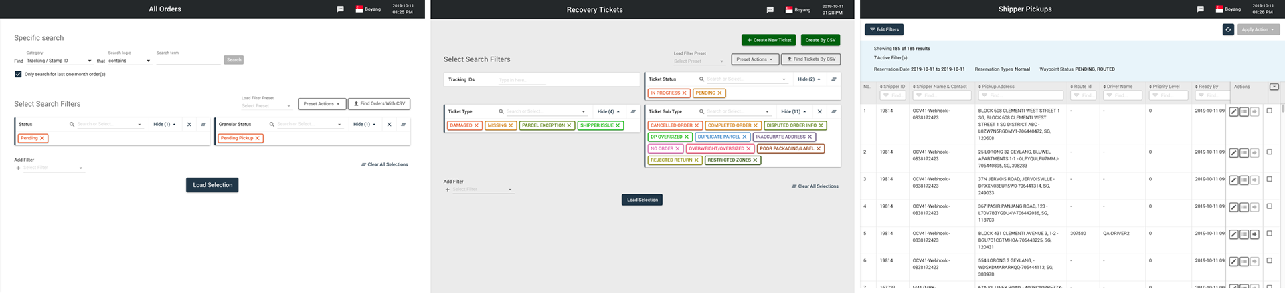The height and width of the screenshot is (293, 1285).
Task: Click QA-DRIVER2 driver name cell
Action: click(1116, 234)
